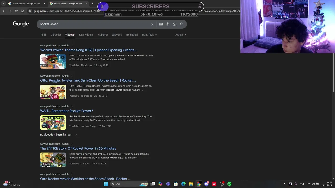
Task: Launch Copilot from the taskbar
Action: 160,184
